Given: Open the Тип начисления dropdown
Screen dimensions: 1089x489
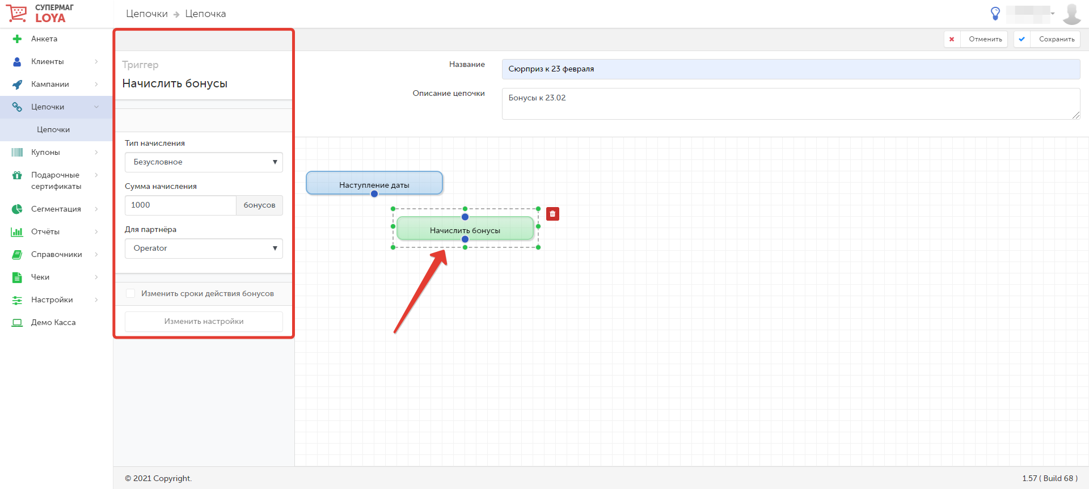Looking at the screenshot, I should 204,162.
